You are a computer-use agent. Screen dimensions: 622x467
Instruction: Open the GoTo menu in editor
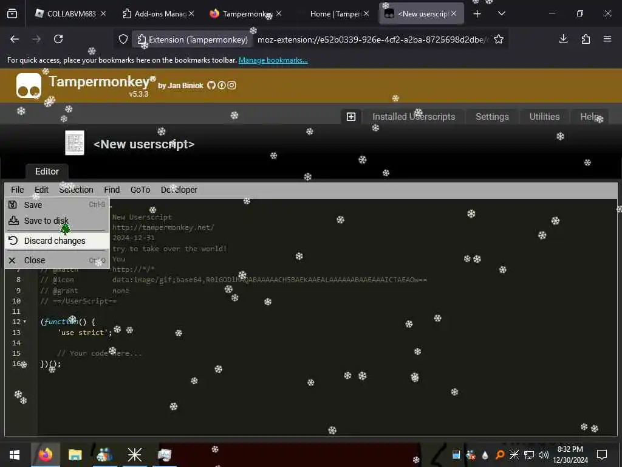(140, 190)
